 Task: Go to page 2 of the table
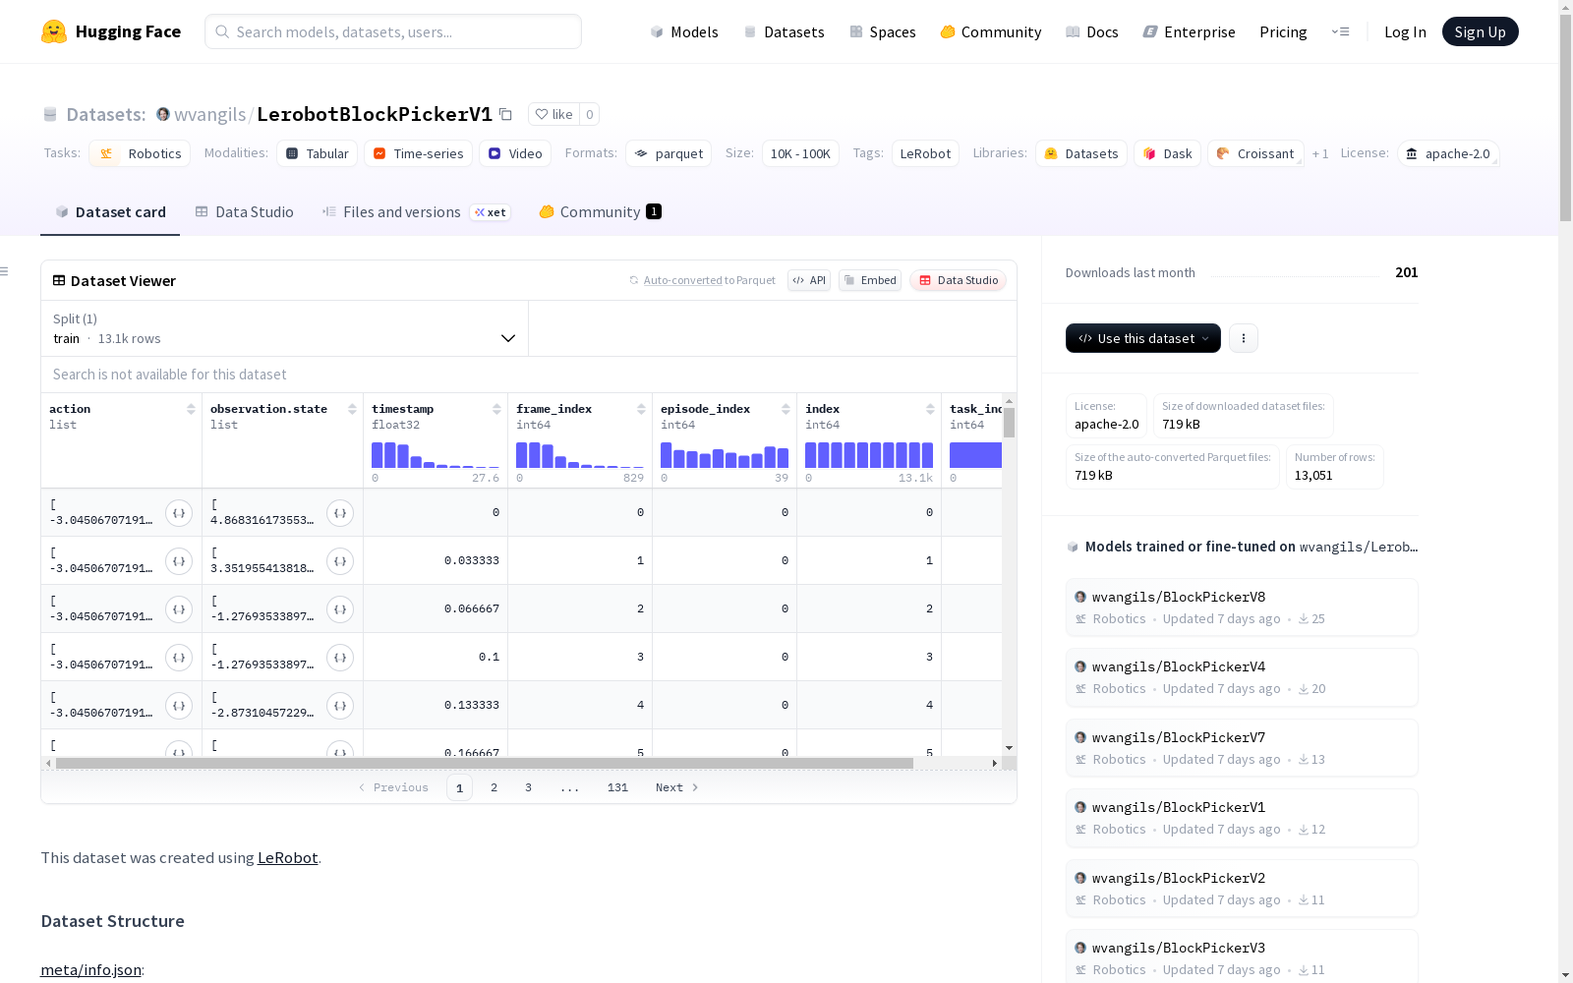coord(494,787)
